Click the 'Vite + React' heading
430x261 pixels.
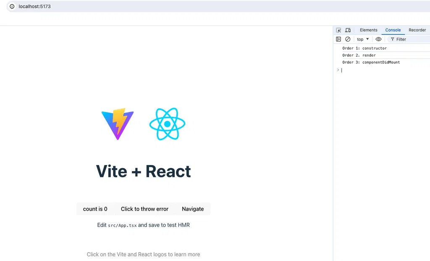144,171
